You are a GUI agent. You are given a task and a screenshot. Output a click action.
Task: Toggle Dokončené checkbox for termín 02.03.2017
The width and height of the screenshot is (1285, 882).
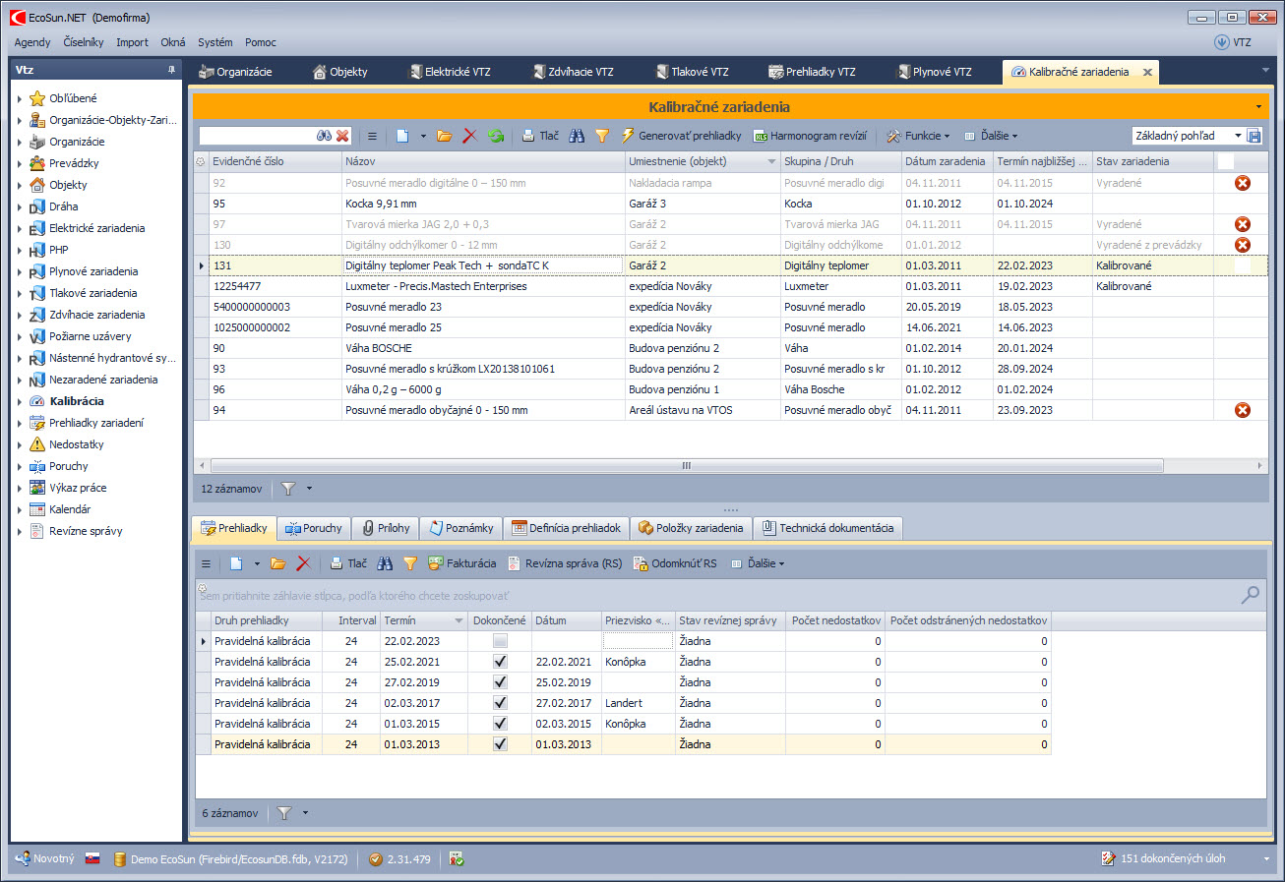point(500,703)
